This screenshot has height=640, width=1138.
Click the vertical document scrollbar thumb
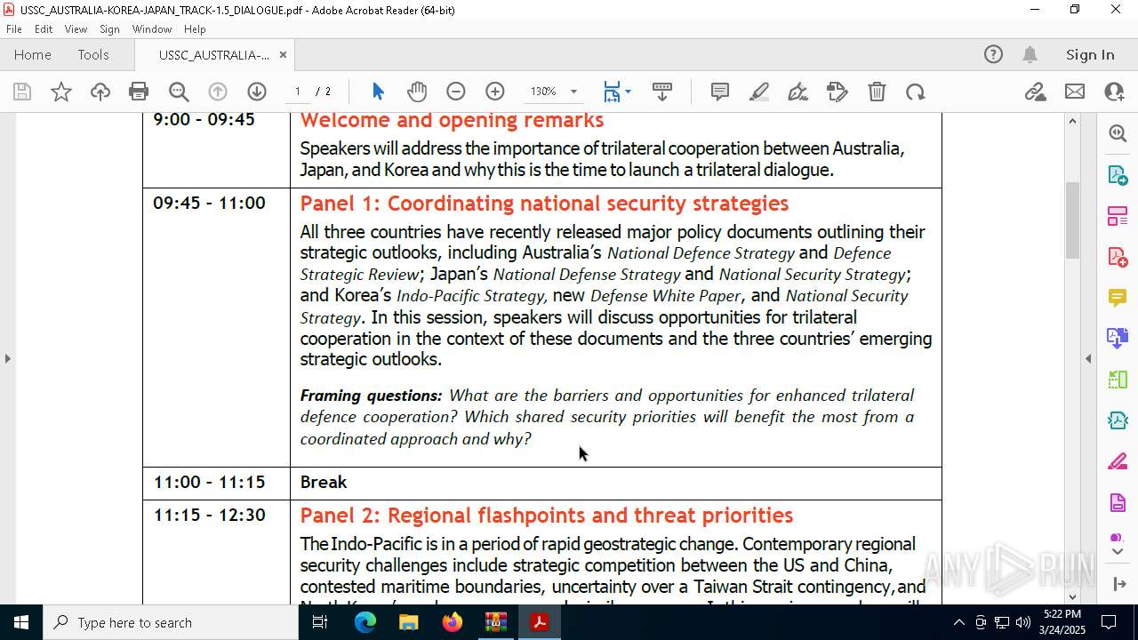point(1072,220)
